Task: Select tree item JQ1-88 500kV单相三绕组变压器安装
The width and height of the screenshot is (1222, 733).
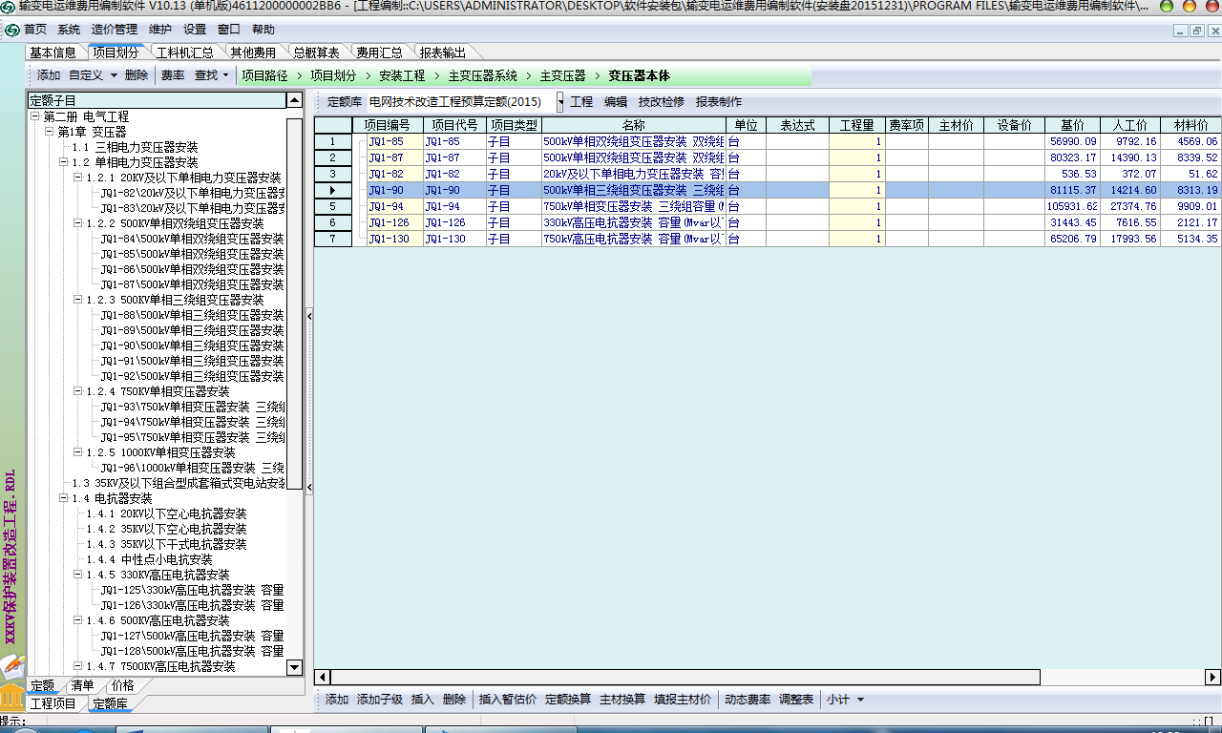Action: click(191, 315)
